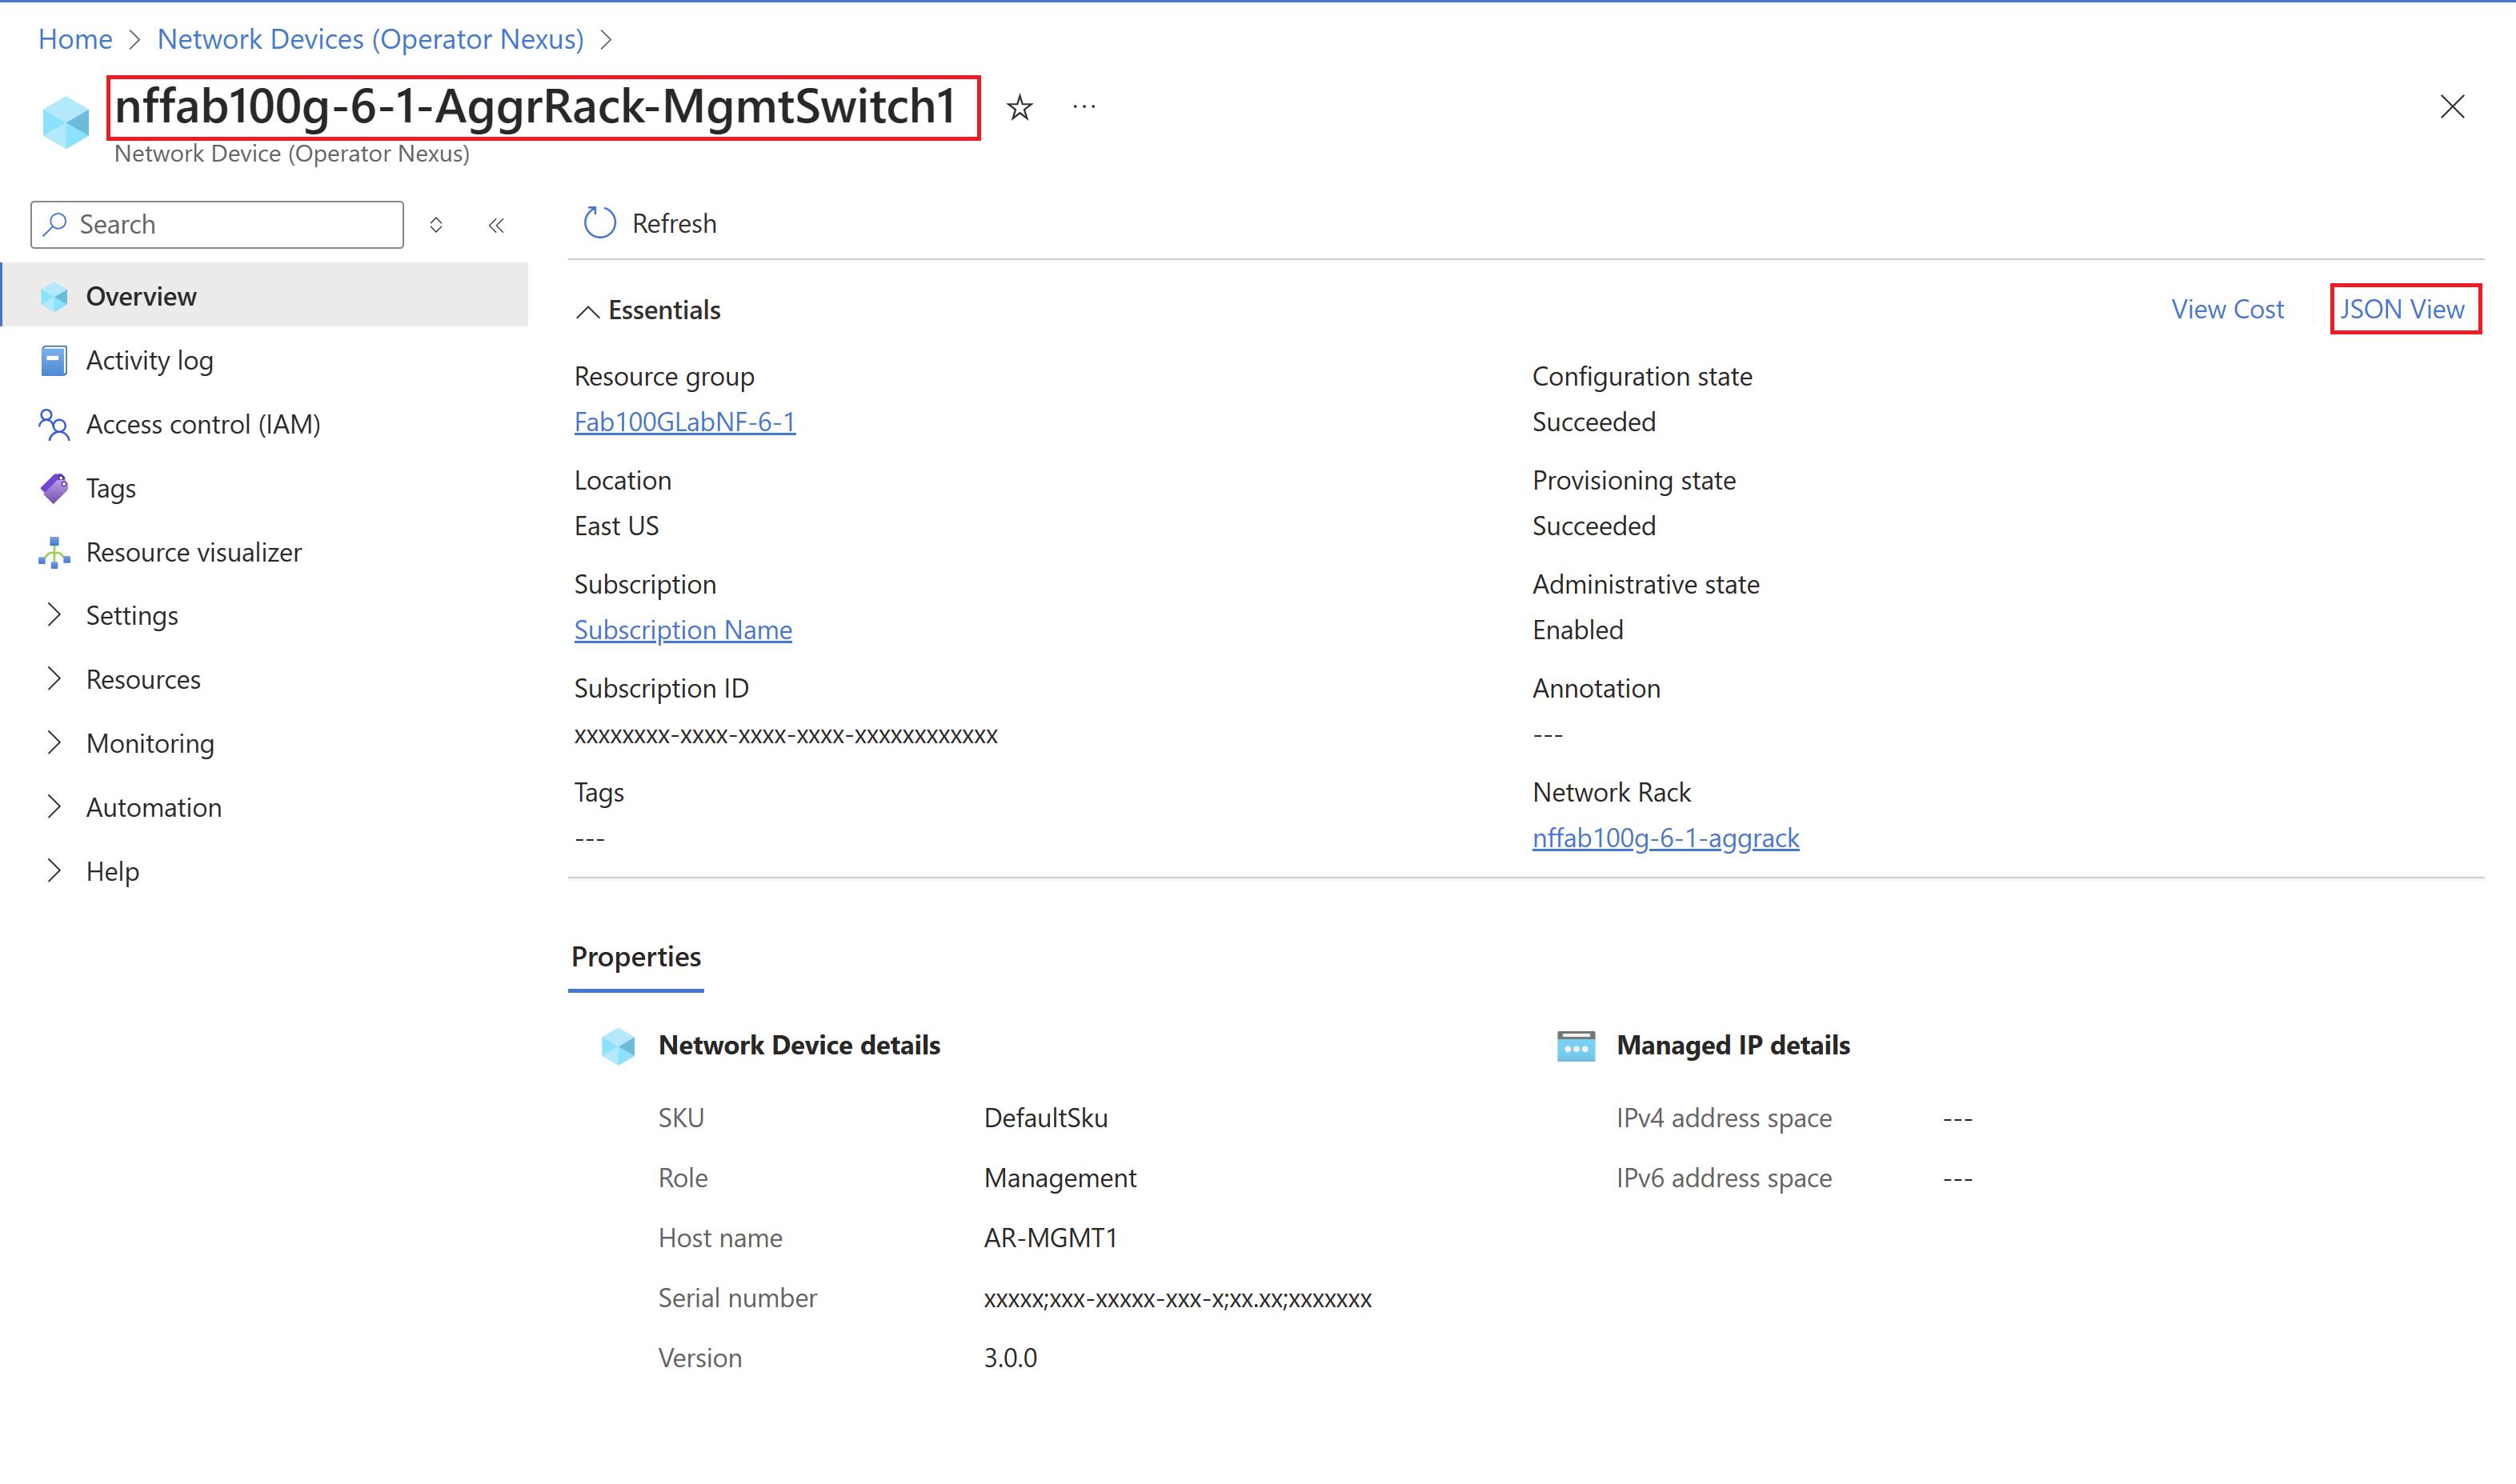Viewport: 2516px width, 1484px height.
Task: Click the Overview cube icon in the sidebar
Action: (54, 296)
